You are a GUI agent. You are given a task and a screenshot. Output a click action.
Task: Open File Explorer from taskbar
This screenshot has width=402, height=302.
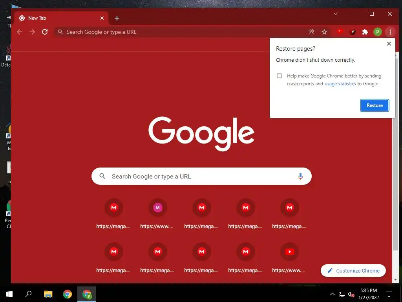click(48, 294)
